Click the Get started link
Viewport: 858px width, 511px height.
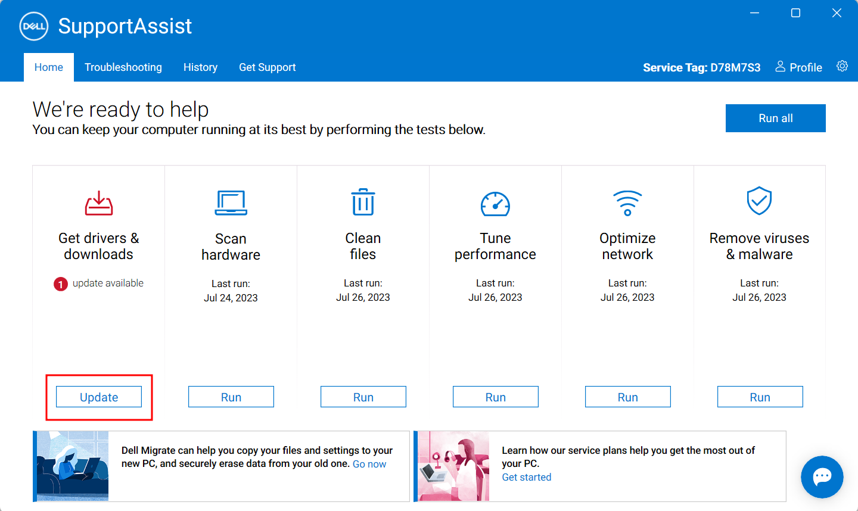[x=527, y=477]
